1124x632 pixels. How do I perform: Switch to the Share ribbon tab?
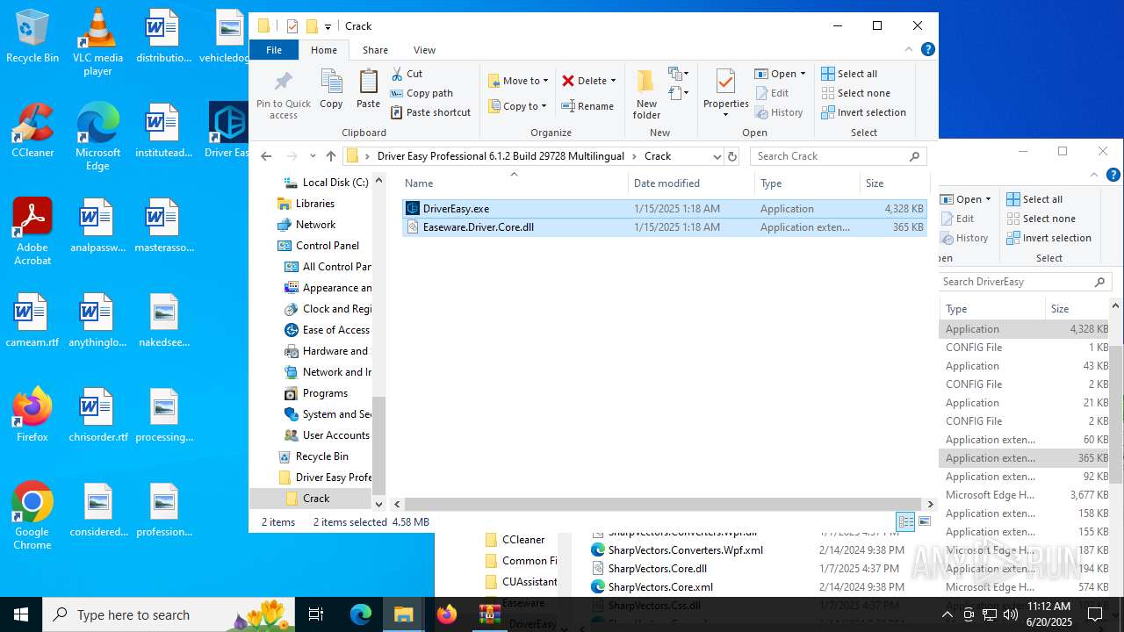[x=375, y=50]
